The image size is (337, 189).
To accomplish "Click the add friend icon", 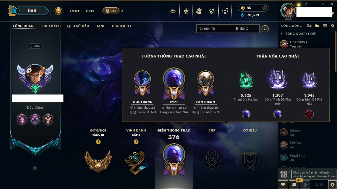I will click(309, 26).
